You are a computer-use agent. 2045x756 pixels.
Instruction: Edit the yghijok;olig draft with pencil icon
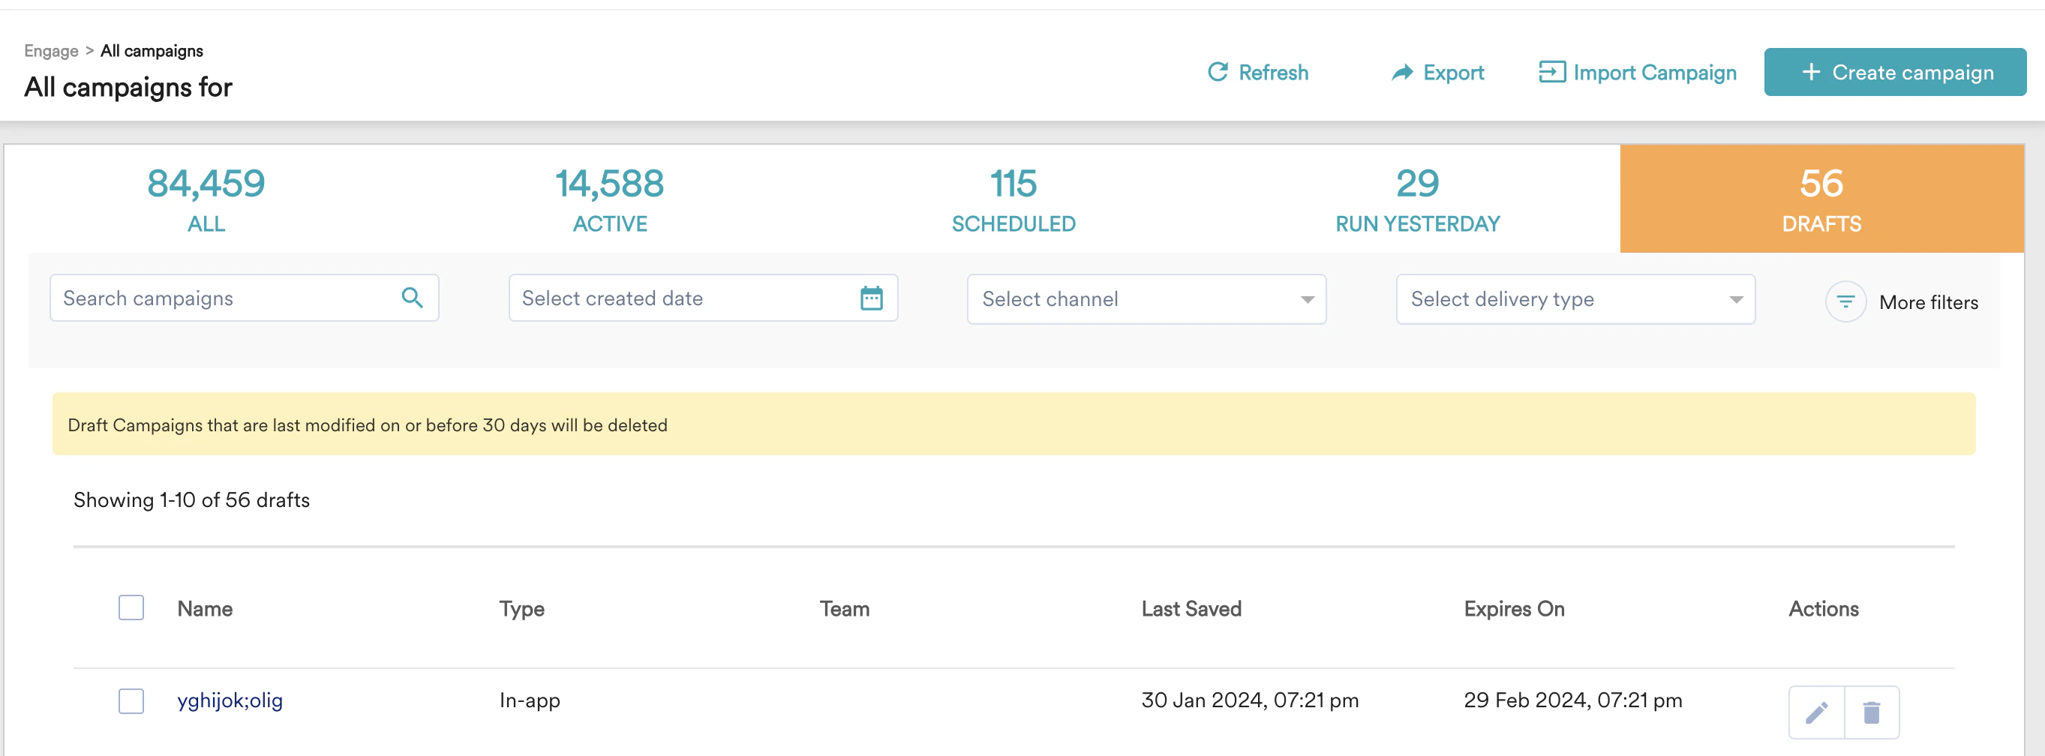click(1816, 712)
